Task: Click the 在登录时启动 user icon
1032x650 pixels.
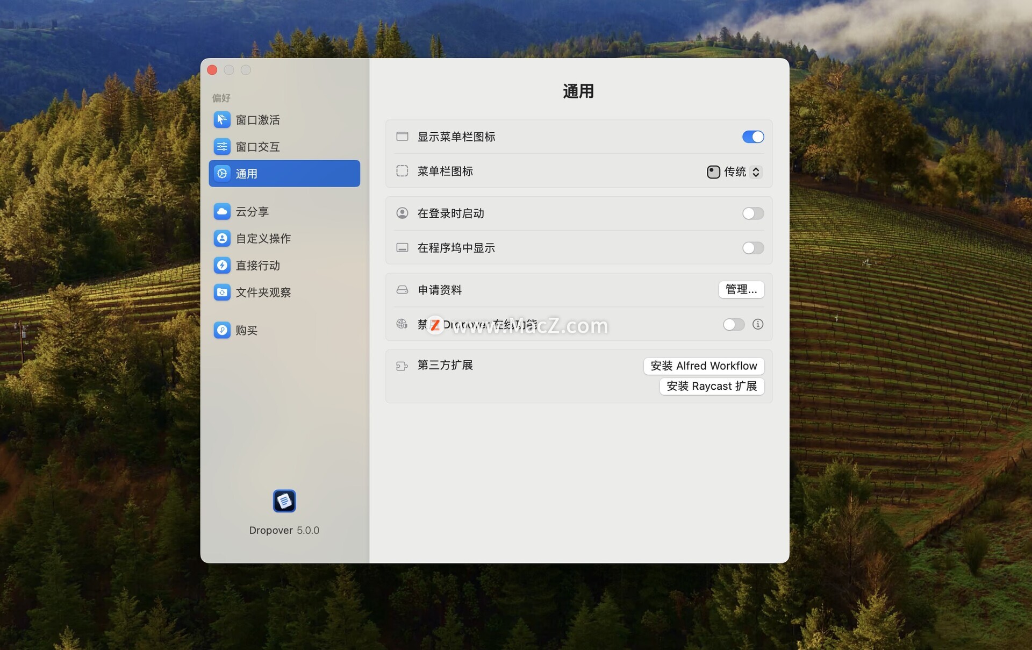Action: pos(402,213)
